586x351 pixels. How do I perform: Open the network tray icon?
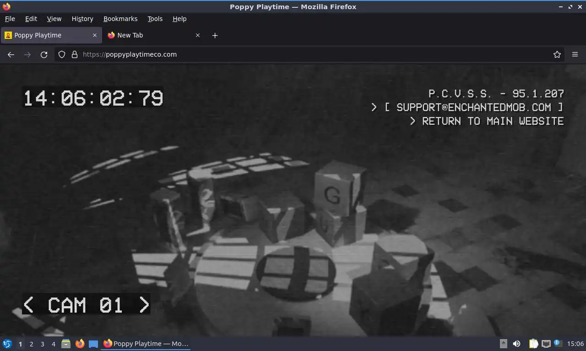tap(546, 344)
